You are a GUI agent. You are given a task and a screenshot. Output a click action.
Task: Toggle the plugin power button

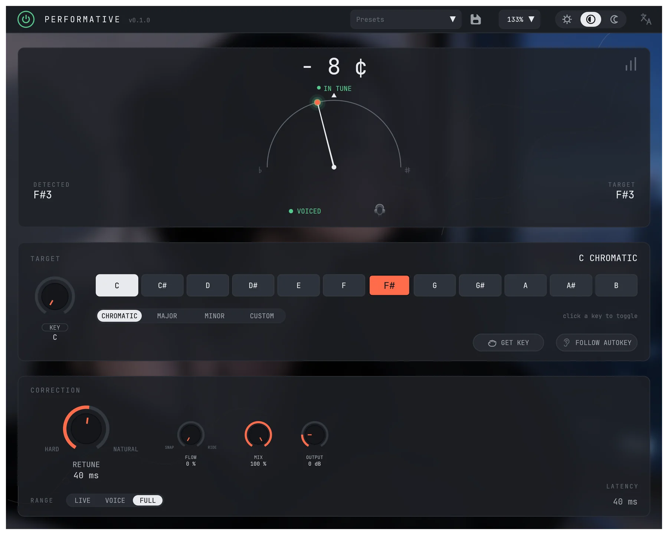(x=26, y=19)
